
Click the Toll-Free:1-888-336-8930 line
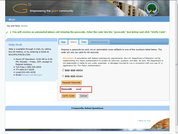point(28,67)
